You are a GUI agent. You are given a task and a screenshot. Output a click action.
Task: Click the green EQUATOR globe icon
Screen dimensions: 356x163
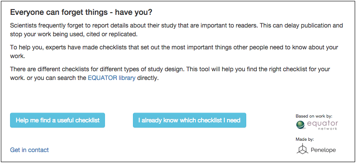(301, 125)
